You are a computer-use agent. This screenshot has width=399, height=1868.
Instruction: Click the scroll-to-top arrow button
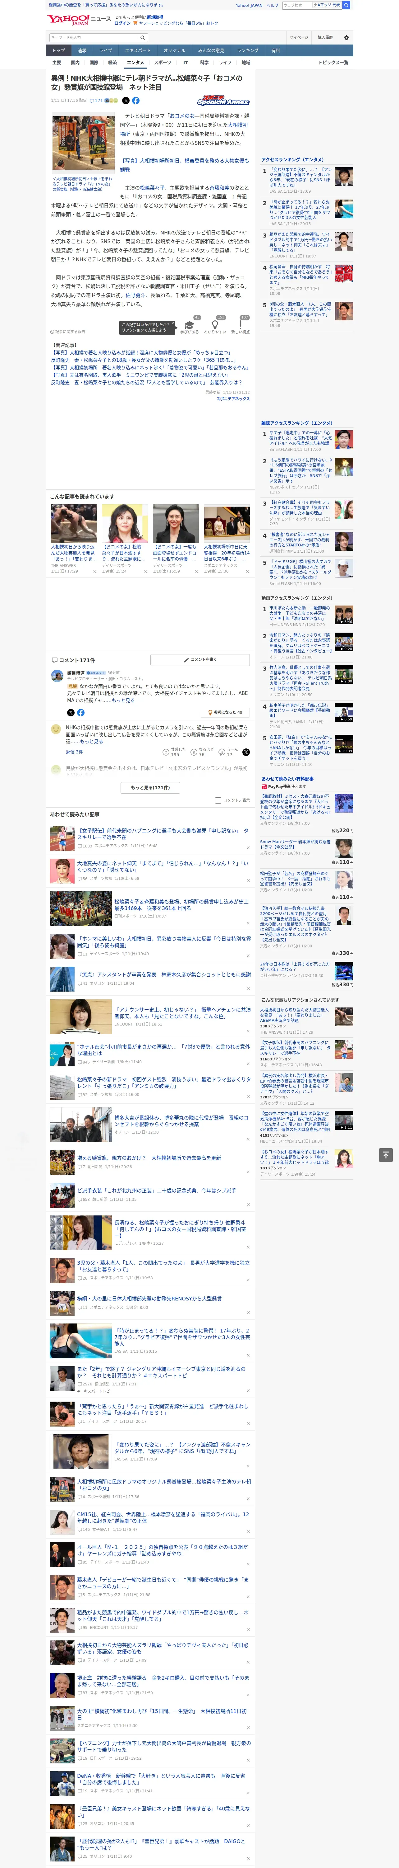[386, 1155]
